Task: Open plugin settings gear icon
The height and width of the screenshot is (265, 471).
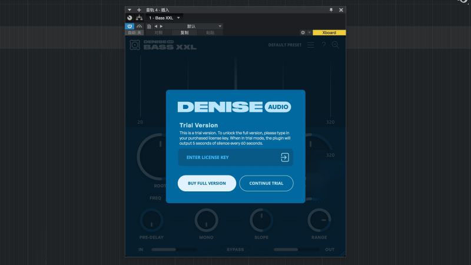Action: [303, 32]
